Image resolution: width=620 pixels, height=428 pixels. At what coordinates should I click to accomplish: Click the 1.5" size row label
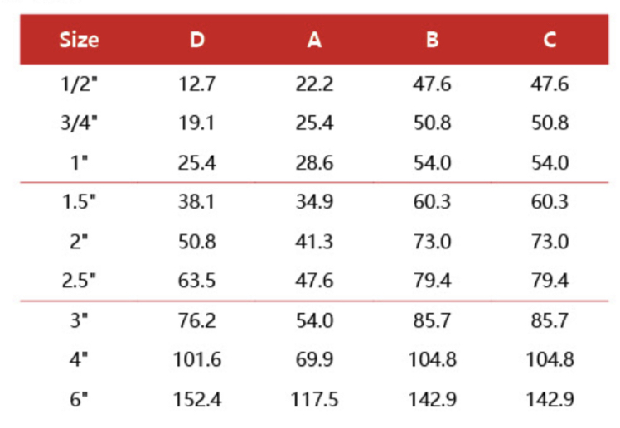[x=80, y=202]
